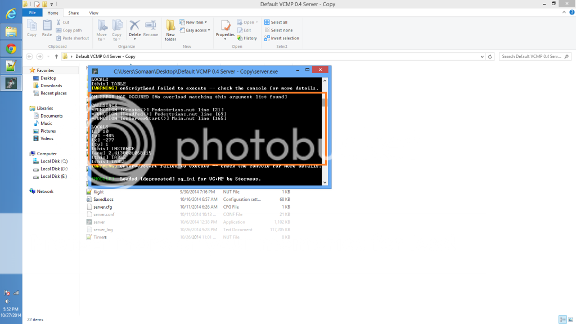Click the Delete icon in Organize group
This screenshot has height=324, width=576.
134,29
